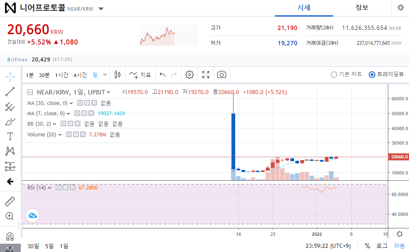Click the Bitfinex exchange link
The width and height of the screenshot is (409, 252).
pyautogui.click(x=17, y=59)
